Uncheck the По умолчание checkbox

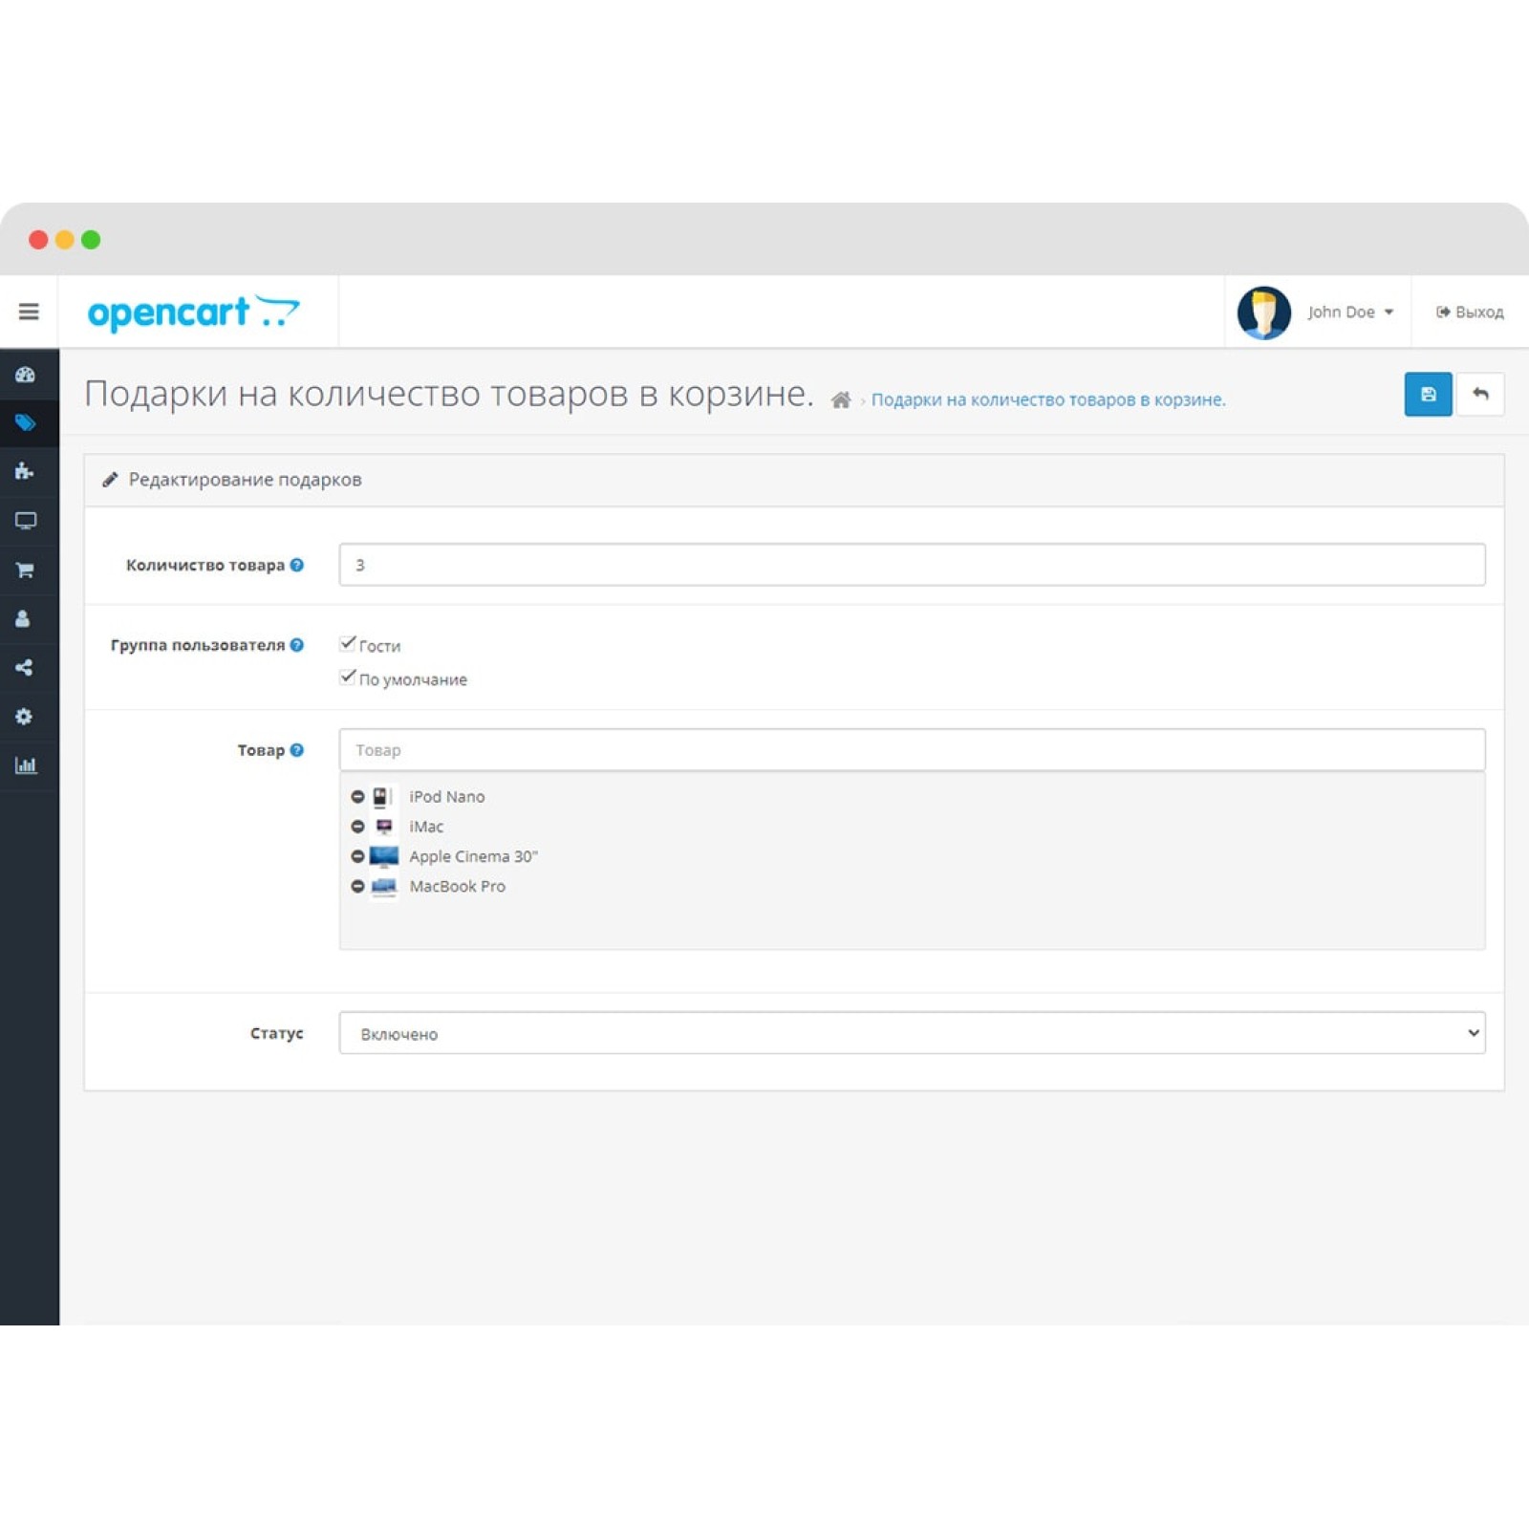pyautogui.click(x=348, y=678)
